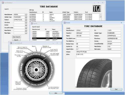Click the Search button
This screenshot has height=95, width=125.
tap(16, 40)
